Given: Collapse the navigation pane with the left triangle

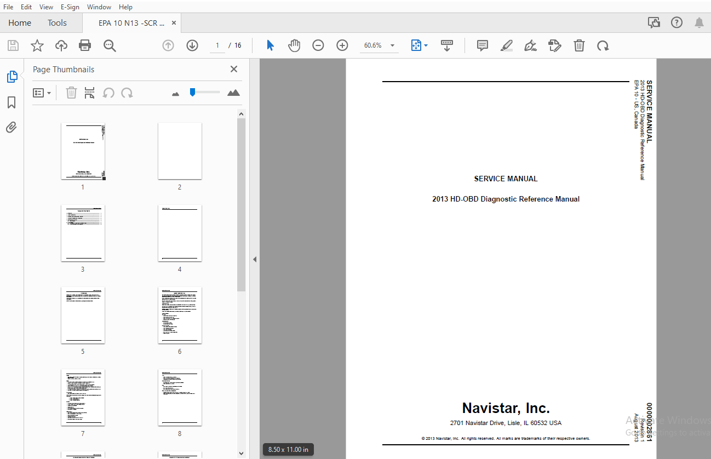Looking at the screenshot, I should tap(255, 259).
